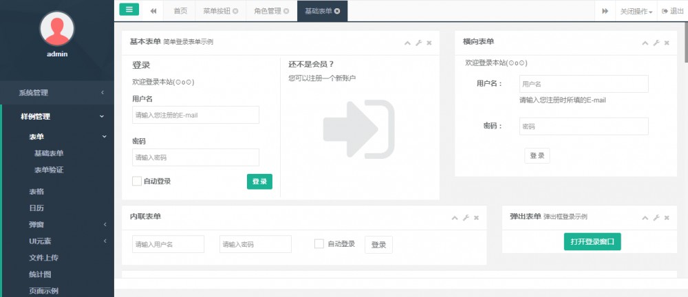Image resolution: width=688 pixels, height=297 pixels.
Task: Click the tab scroll-right double arrow
Action: 605,11
